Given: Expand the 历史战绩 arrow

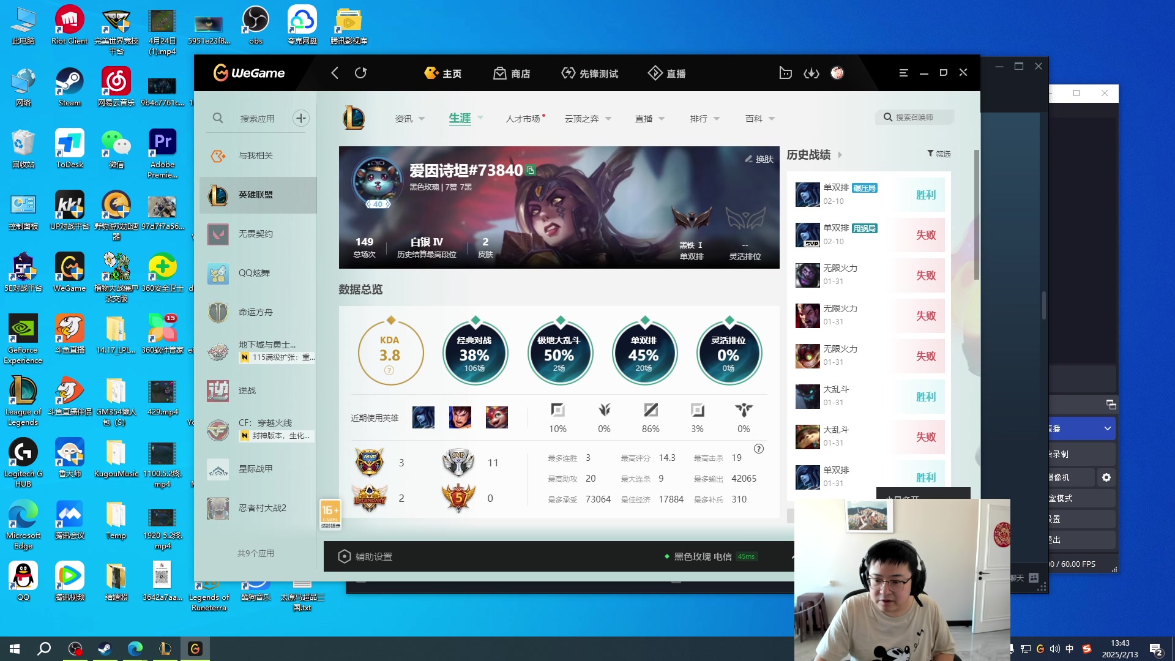Looking at the screenshot, I should coord(840,155).
